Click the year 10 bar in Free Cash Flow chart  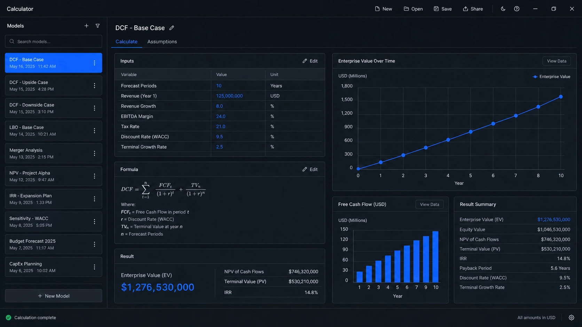tap(435, 257)
